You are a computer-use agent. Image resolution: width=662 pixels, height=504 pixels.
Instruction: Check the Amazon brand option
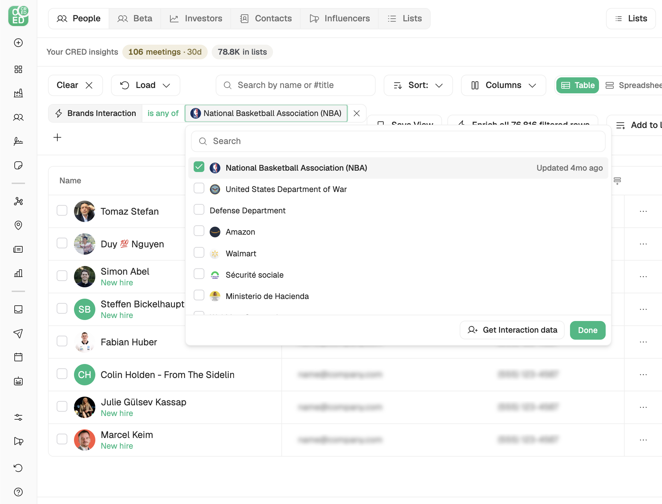click(199, 231)
